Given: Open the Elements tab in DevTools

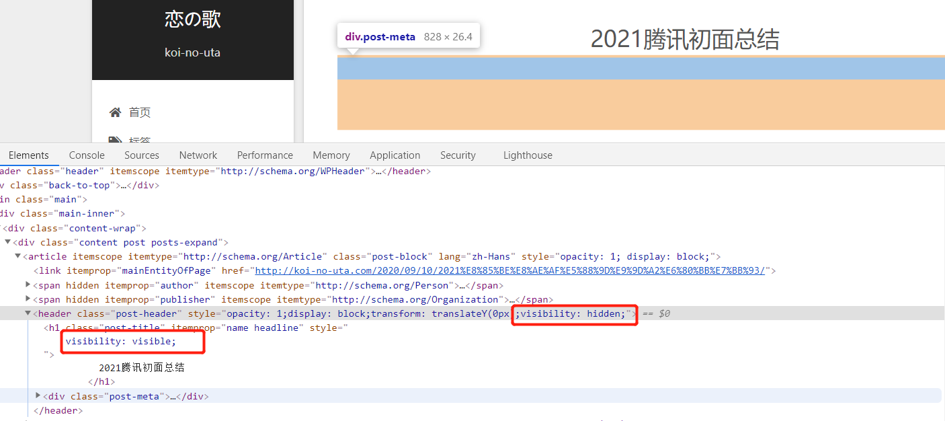Looking at the screenshot, I should pos(28,155).
